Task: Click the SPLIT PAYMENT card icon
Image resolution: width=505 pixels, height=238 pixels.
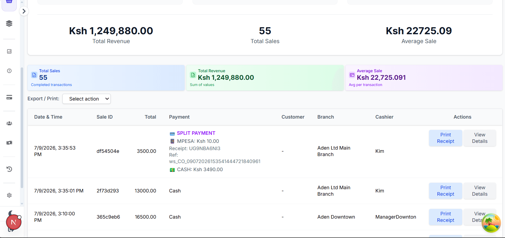Action: point(172,134)
